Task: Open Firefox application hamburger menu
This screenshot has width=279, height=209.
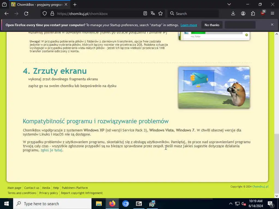Action: [272, 14]
